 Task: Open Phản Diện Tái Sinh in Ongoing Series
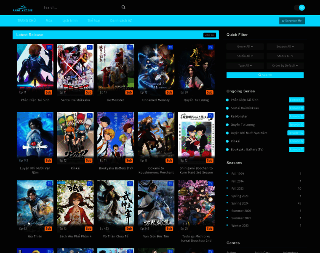click(x=245, y=100)
